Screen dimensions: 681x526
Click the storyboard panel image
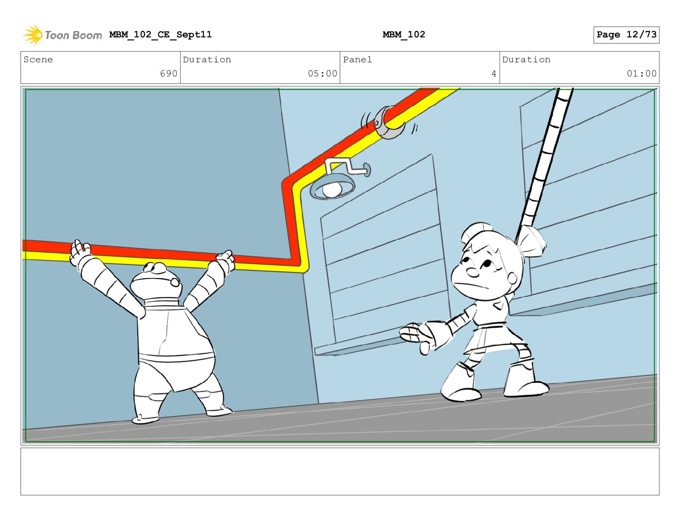pos(340,266)
